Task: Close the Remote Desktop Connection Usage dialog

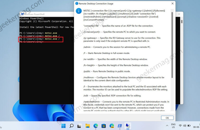Action: [172, 4]
